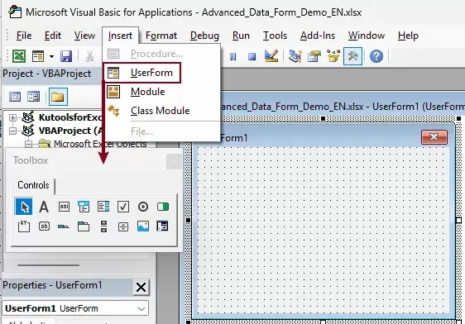The width and height of the screenshot is (465, 324).
Task: Toggle Folders icon in Project pane
Action: [58, 97]
